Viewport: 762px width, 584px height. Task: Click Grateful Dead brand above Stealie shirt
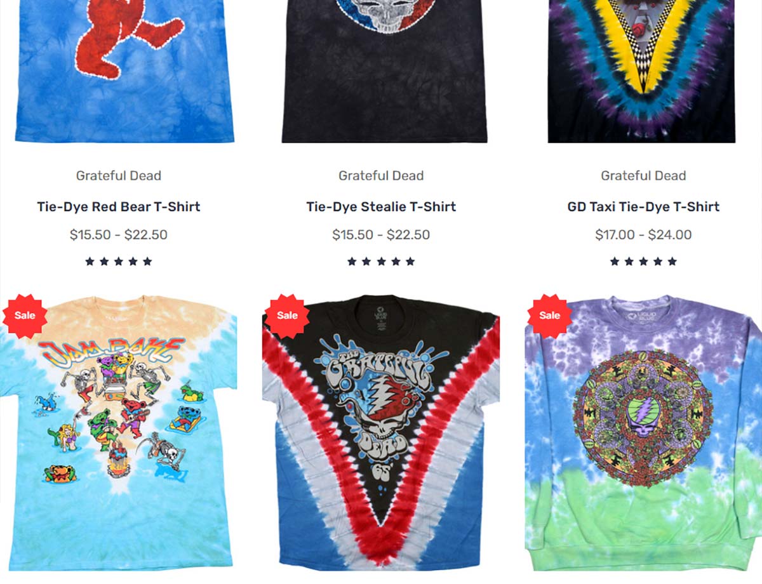click(381, 176)
